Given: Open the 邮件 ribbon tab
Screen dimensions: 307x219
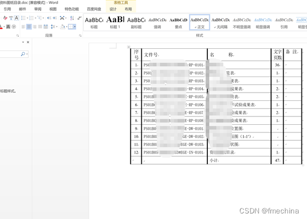Looking at the screenshot, I should [23, 9].
